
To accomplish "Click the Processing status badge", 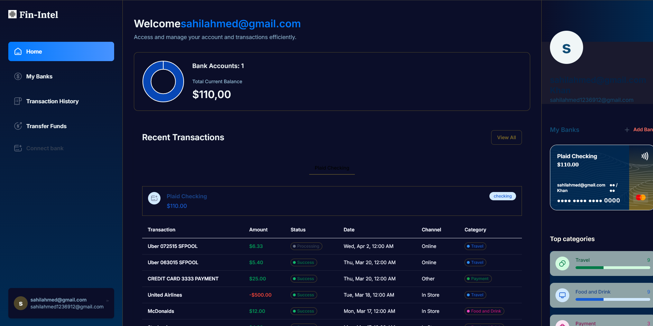I will [306, 246].
